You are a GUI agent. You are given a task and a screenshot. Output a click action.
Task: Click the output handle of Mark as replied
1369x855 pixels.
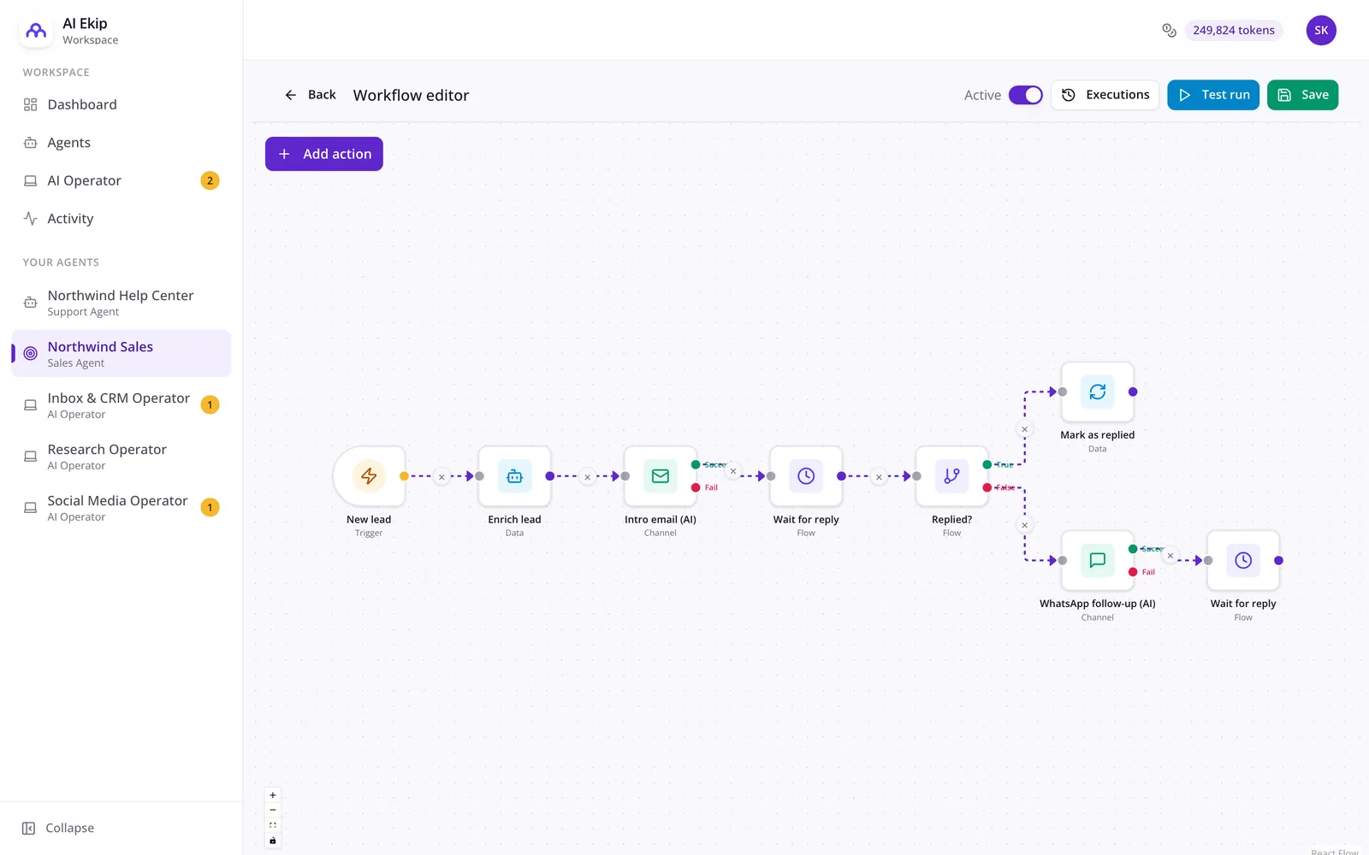pyautogui.click(x=1133, y=392)
